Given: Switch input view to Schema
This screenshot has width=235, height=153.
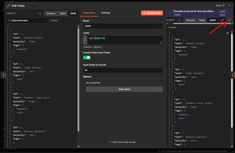Looking at the screenshot, I should pyautogui.click(x=51, y=14).
